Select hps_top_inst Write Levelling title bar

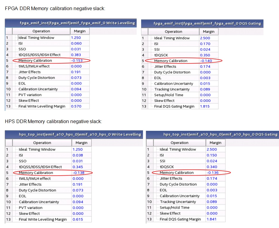coord(74,135)
